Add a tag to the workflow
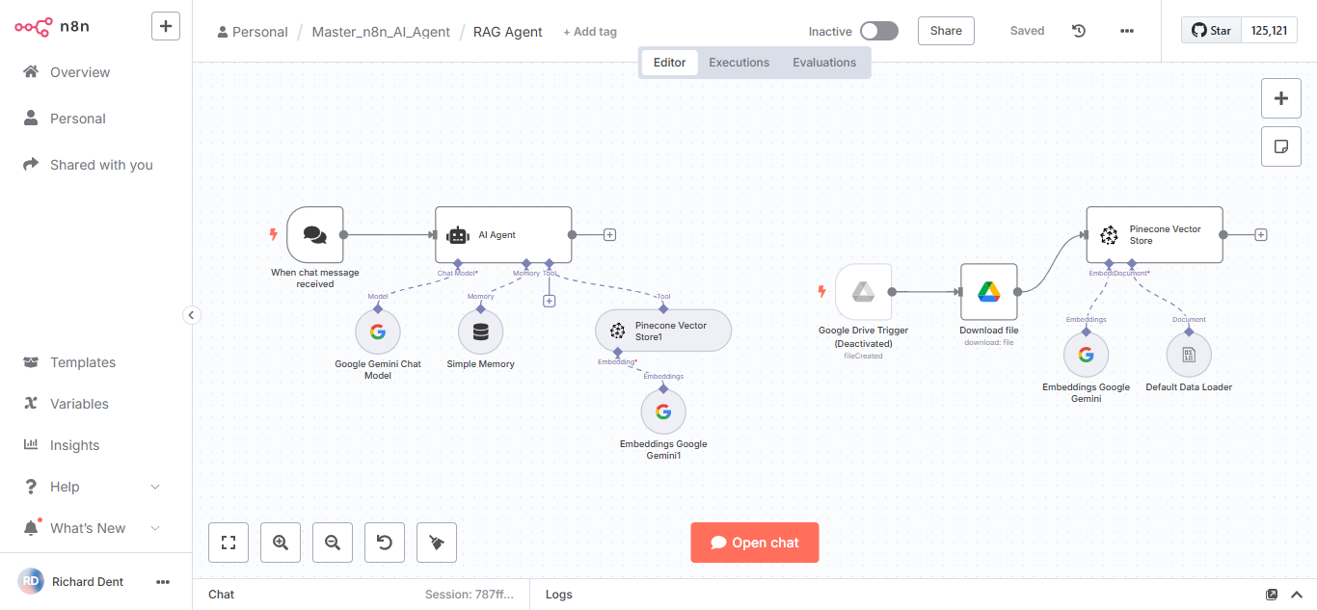The height and width of the screenshot is (610, 1317). 590,32
